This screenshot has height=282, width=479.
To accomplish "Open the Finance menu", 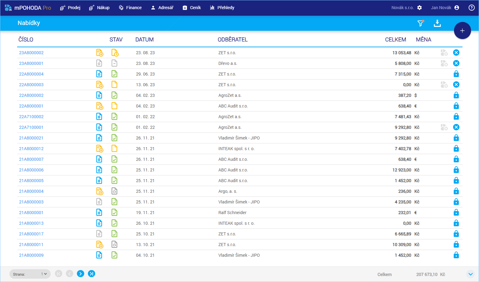I will 130,8.
